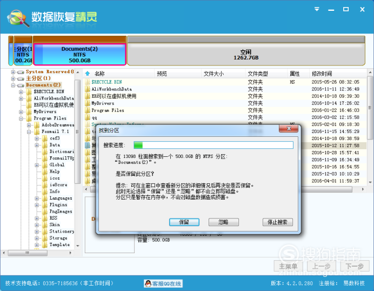Click the 忽略 button in dialog

click(x=224, y=222)
